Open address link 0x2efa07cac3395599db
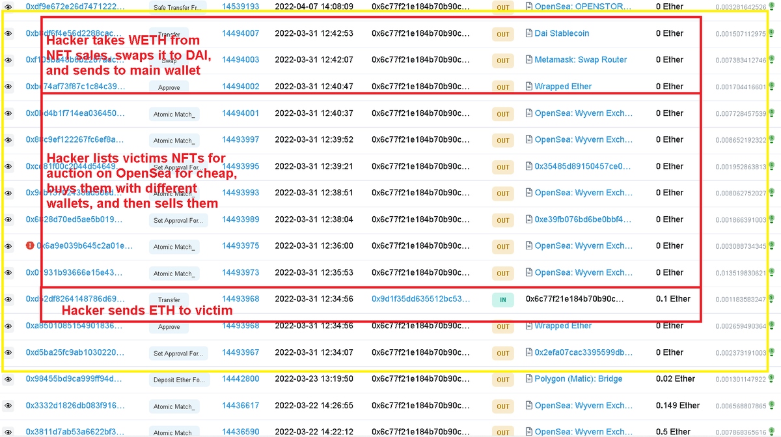This screenshot has width=781, height=437. [584, 353]
